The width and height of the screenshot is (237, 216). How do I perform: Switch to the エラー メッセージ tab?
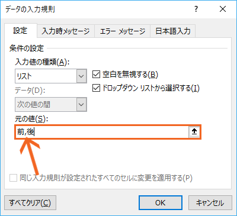pos(123,31)
